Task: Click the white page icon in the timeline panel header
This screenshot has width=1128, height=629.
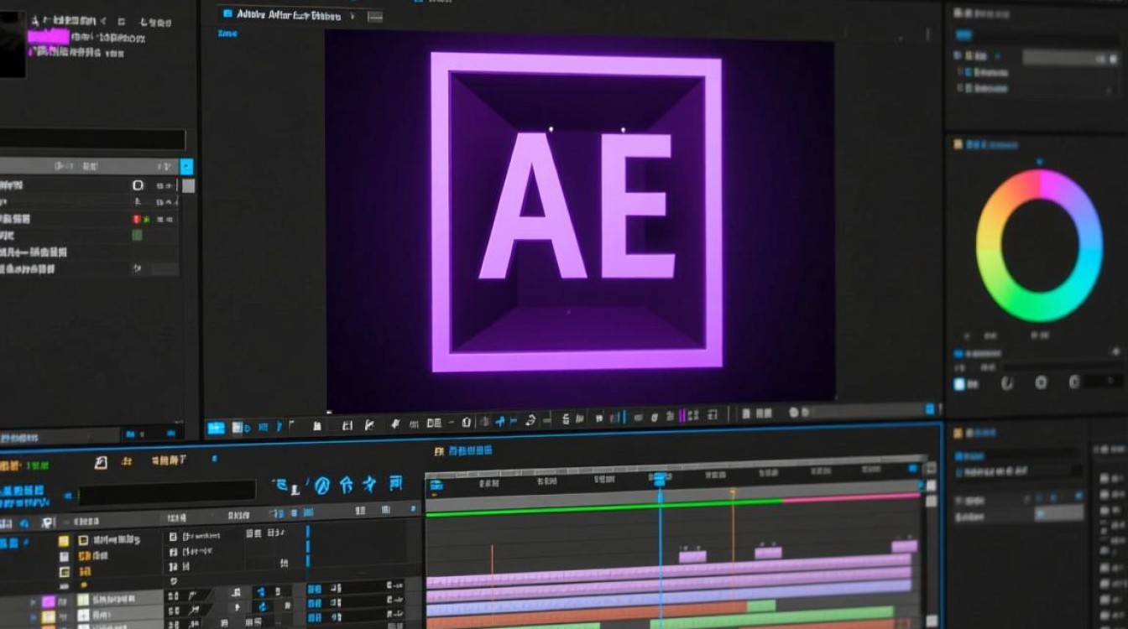Action: tap(102, 462)
